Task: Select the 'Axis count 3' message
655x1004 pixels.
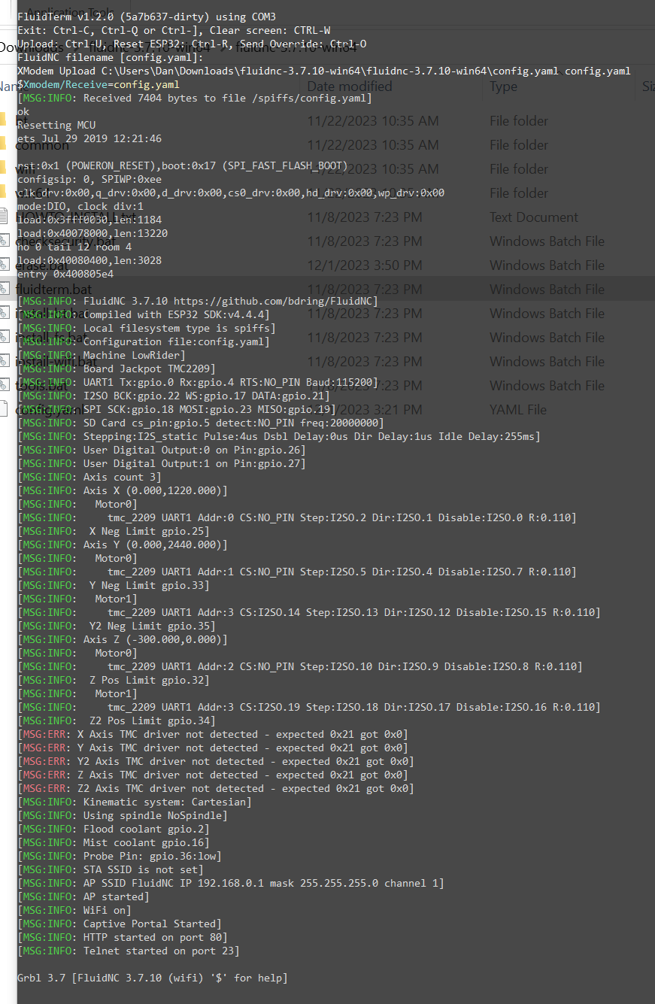Action: 89,477
